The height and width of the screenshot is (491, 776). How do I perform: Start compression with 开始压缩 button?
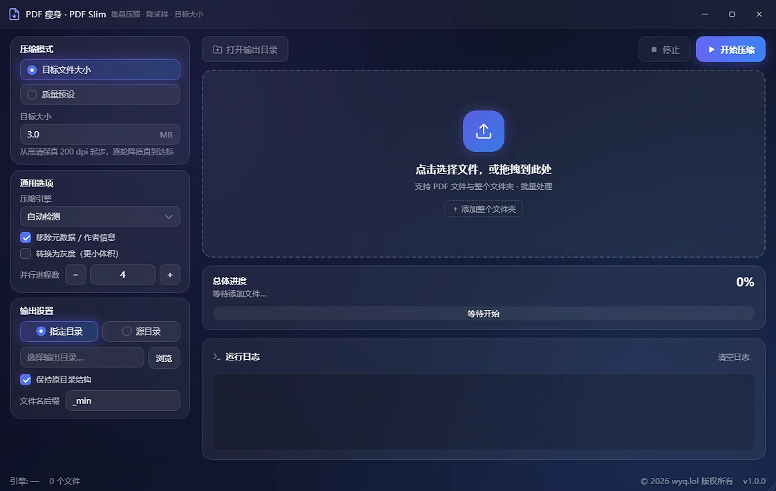[730, 50]
